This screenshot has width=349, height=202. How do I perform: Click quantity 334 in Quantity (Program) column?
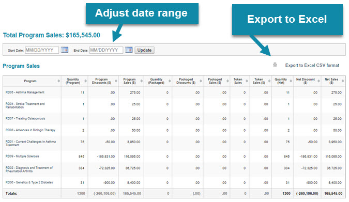81,168
